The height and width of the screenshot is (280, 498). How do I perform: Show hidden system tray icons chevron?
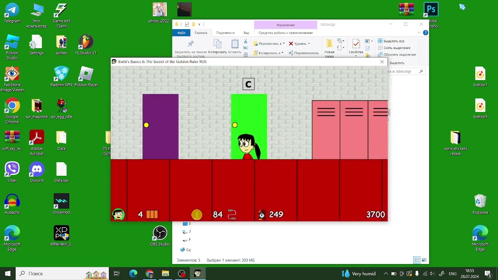[386, 273]
